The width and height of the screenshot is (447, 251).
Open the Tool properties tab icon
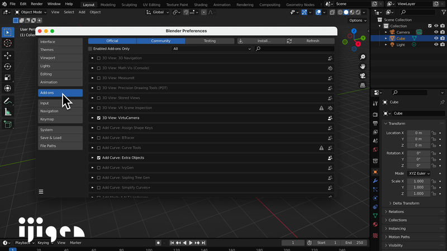[x=375, y=104]
